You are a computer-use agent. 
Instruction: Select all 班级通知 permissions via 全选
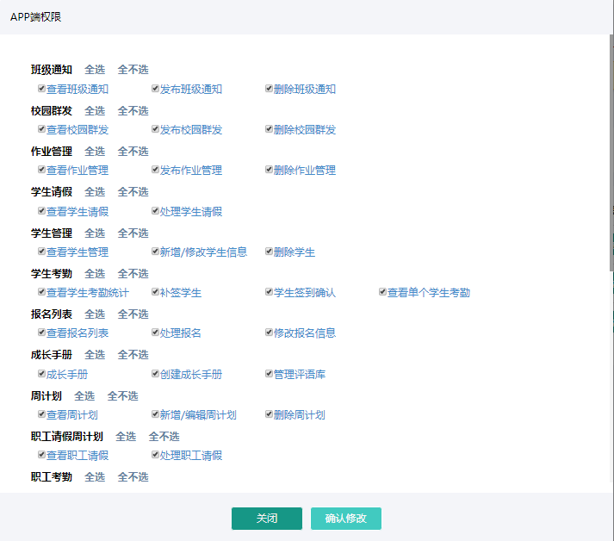95,70
